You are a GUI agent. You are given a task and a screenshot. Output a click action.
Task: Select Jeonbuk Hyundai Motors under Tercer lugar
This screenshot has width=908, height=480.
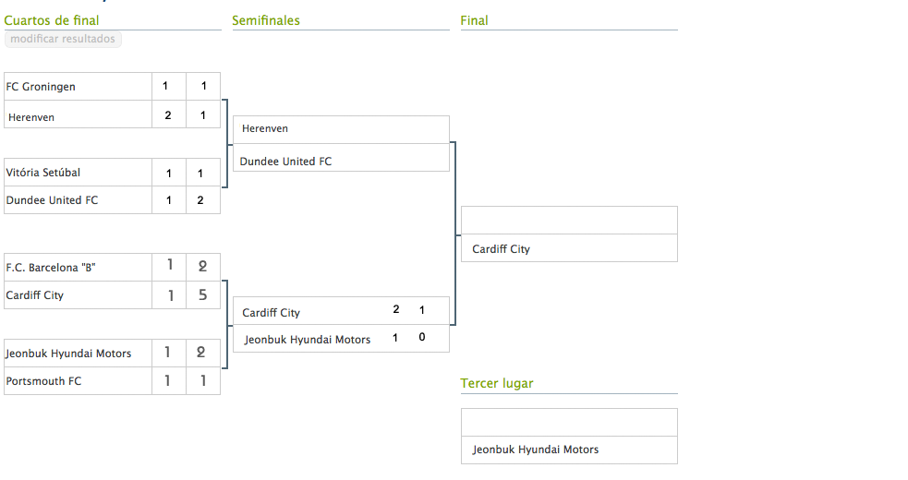536,450
